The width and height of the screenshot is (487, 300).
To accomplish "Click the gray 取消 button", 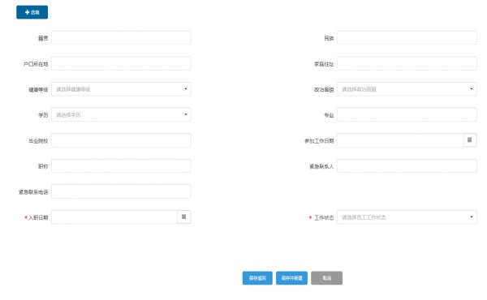I will [327, 278].
